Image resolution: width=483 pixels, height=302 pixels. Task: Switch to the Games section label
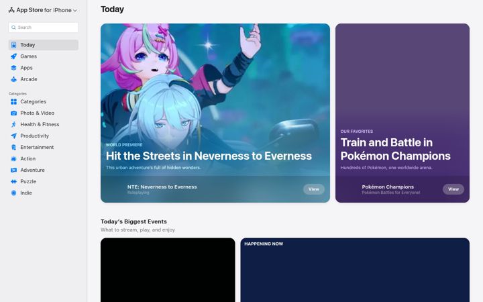coord(29,56)
